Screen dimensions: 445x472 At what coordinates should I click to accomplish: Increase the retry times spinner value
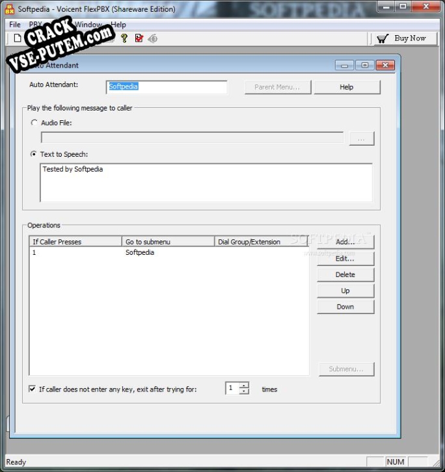click(244, 386)
